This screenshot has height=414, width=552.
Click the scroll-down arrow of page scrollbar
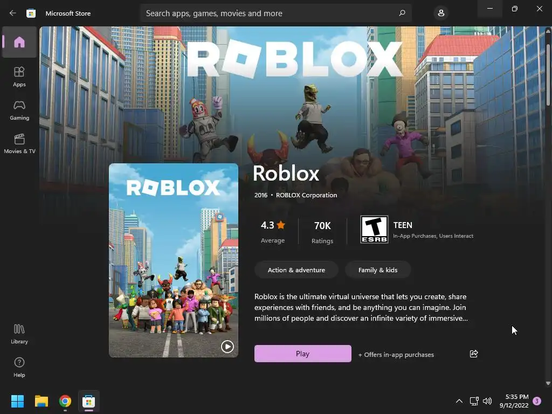coord(548,383)
